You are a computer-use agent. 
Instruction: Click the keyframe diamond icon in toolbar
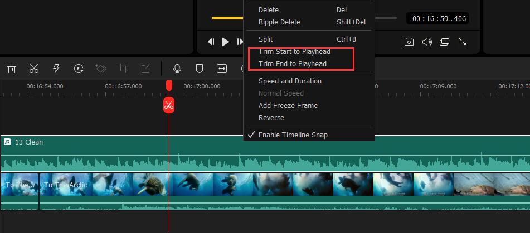tap(101, 68)
